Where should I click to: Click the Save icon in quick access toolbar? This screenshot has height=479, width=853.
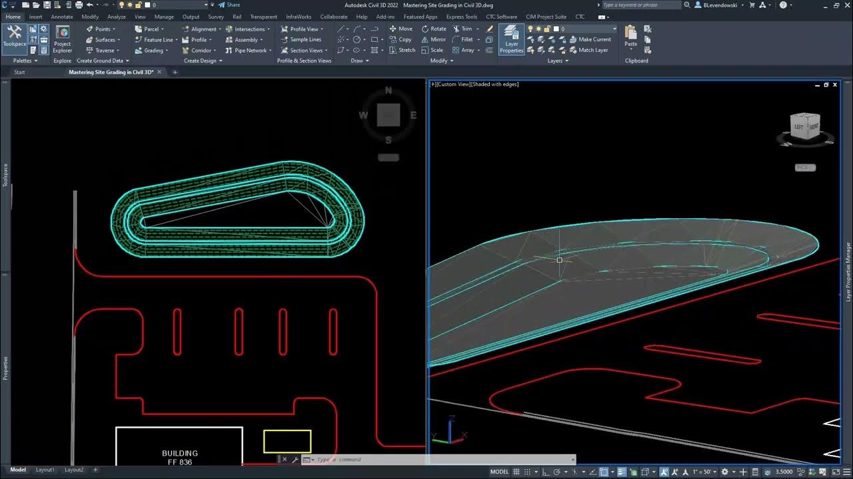47,5
